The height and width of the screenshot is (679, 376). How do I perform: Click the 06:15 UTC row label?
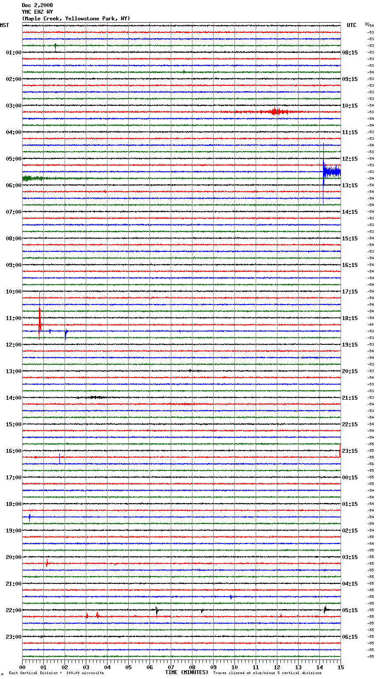point(350,637)
